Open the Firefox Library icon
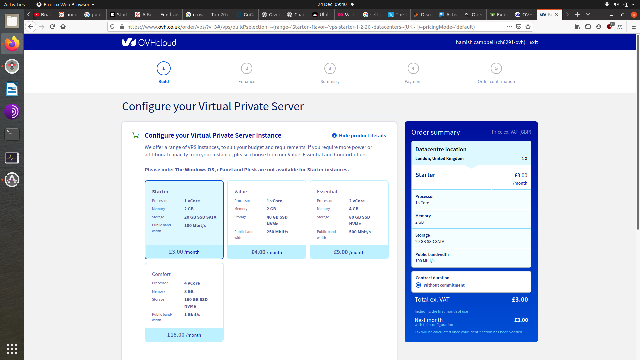 tap(577, 27)
